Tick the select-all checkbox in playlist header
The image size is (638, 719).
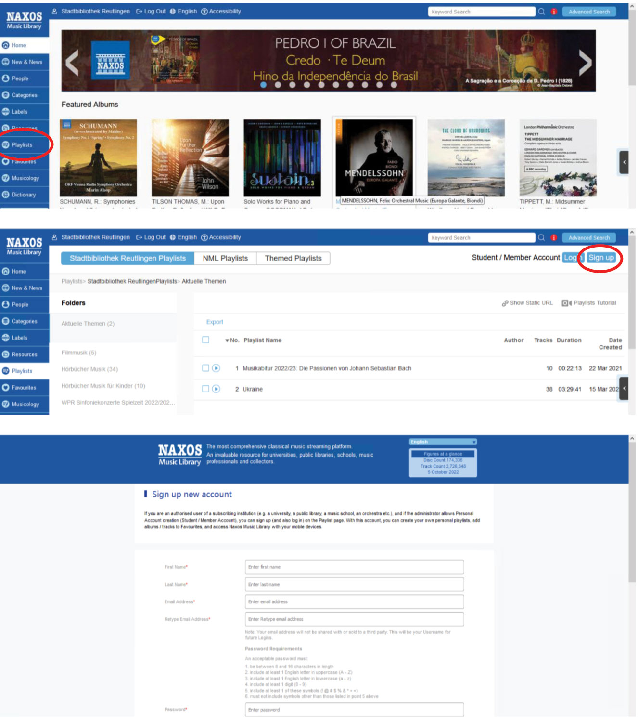pos(205,340)
